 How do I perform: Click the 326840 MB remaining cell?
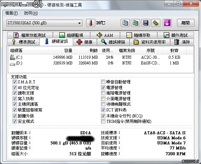tap(88, 63)
